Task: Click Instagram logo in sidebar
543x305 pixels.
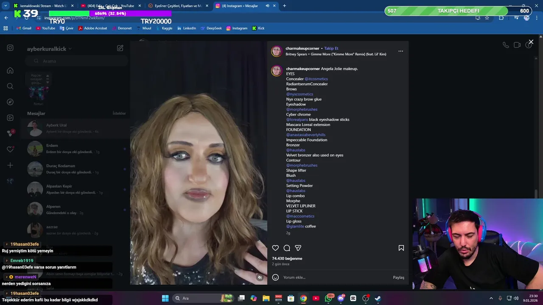Action: point(10,48)
